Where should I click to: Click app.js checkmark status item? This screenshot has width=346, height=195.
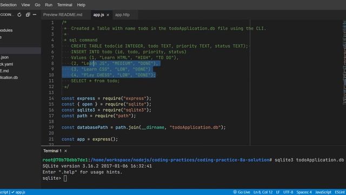tap(18, 192)
